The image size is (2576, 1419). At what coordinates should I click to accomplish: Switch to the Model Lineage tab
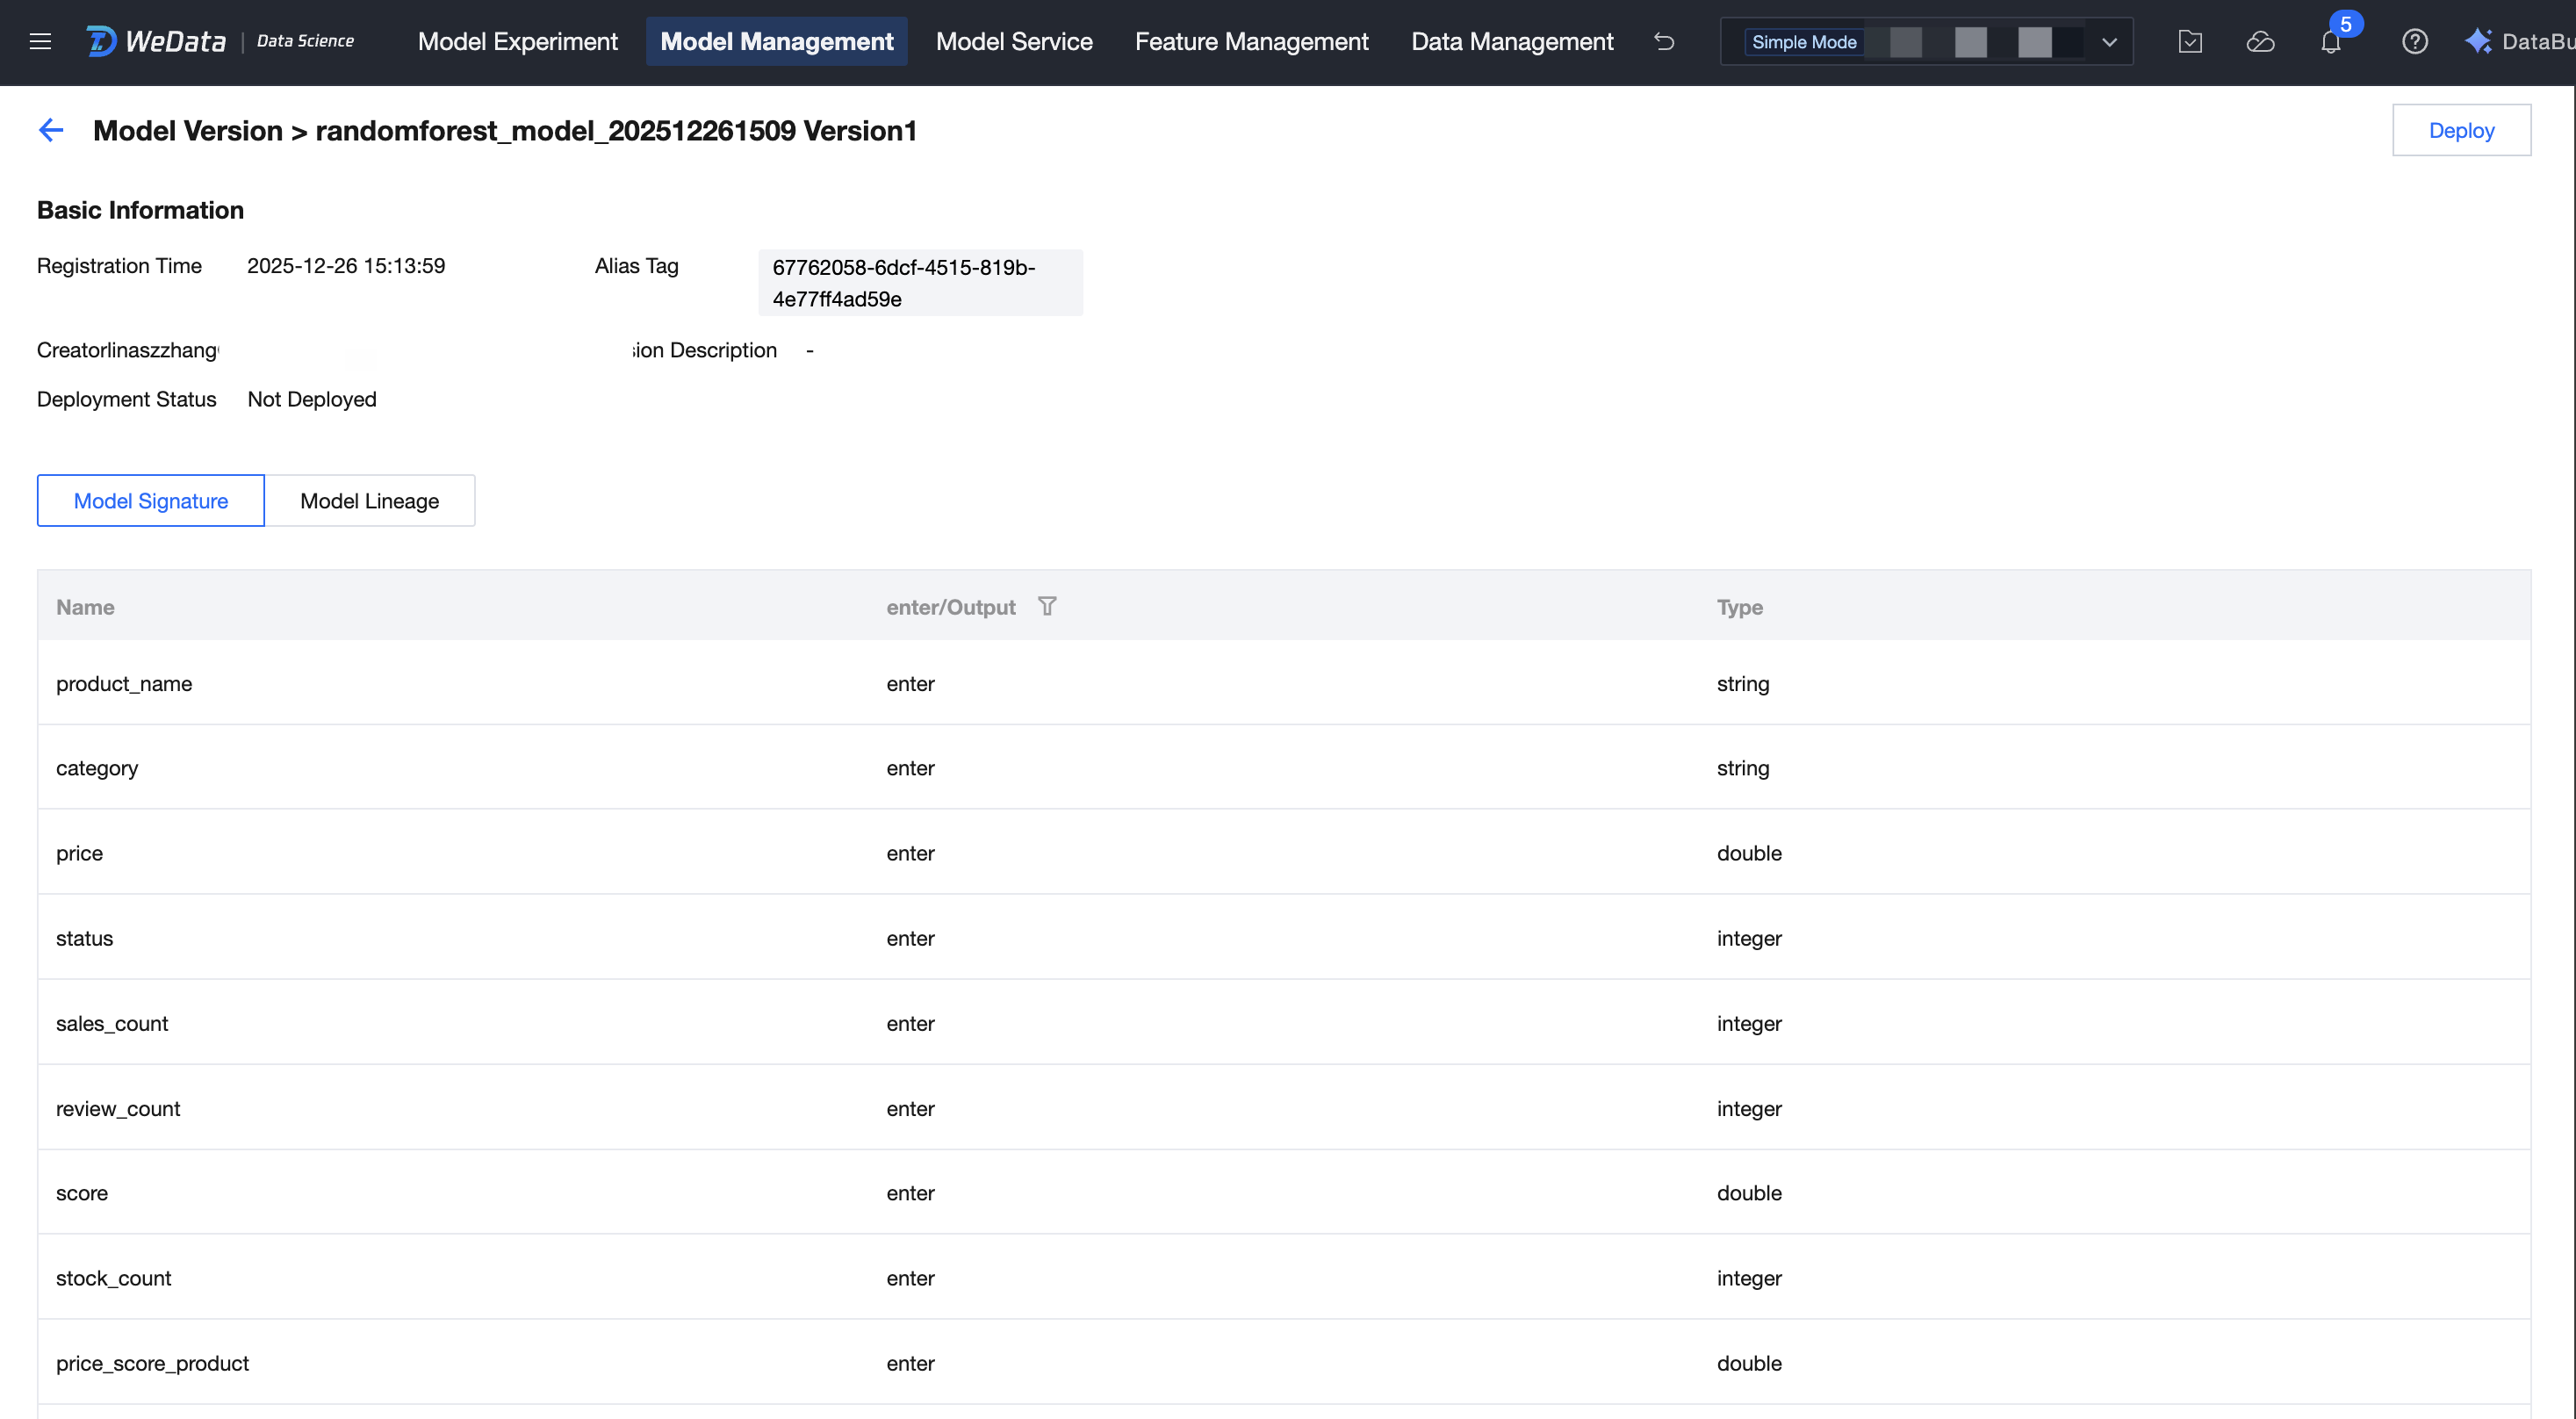pyautogui.click(x=369, y=501)
